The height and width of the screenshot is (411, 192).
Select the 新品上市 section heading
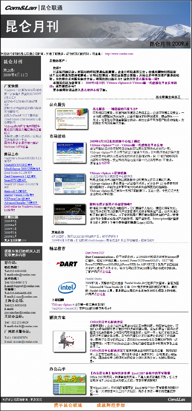(11, 154)
